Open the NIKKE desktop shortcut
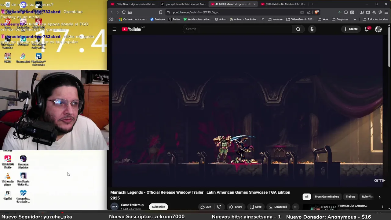Image resolution: width=391 pixels, height=220 pixels. click(x=8, y=58)
